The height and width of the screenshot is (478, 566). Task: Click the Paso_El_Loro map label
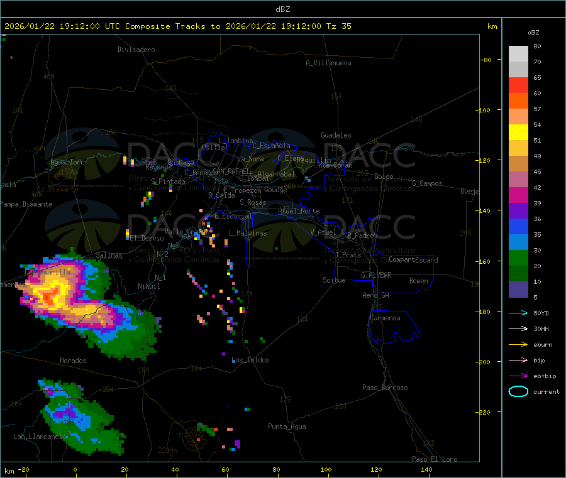click(x=435, y=459)
